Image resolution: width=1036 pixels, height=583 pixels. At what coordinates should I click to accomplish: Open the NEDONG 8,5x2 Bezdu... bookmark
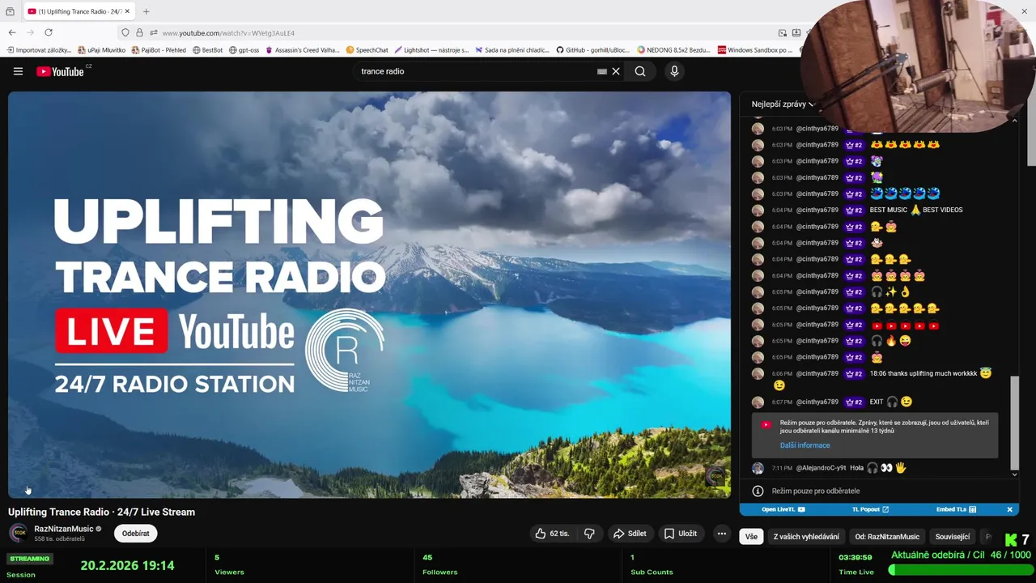tap(674, 50)
